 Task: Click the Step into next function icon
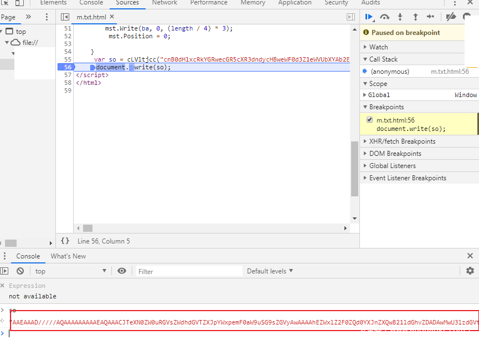[400, 17]
